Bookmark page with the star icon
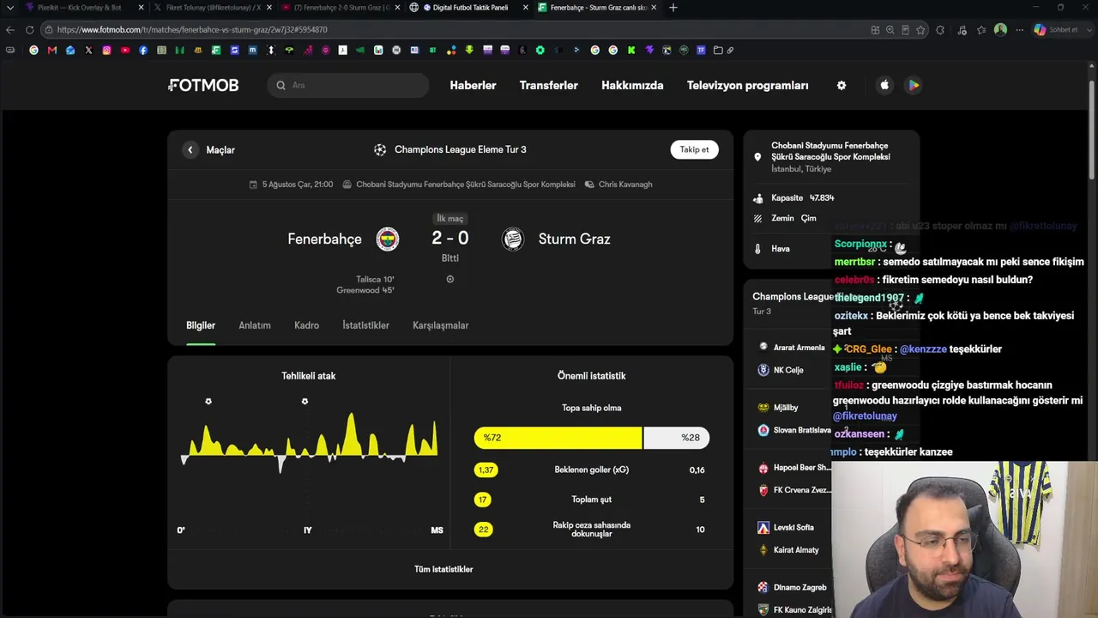 coord(920,29)
